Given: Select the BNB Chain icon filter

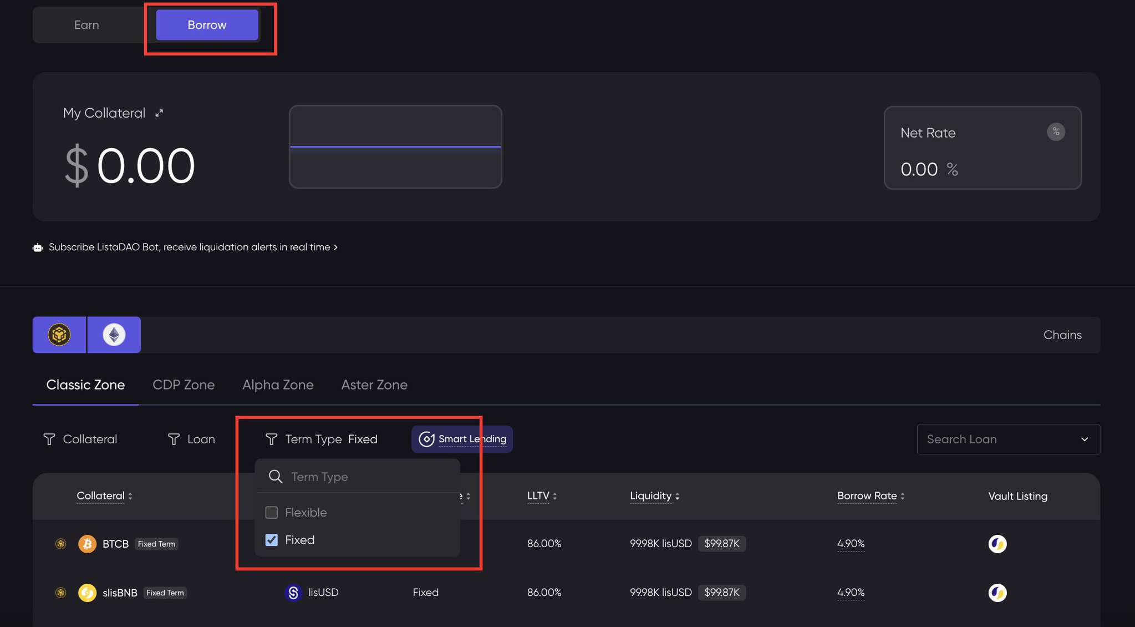Looking at the screenshot, I should pos(59,335).
